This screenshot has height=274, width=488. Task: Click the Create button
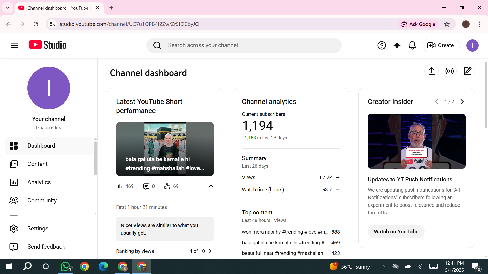coord(441,45)
